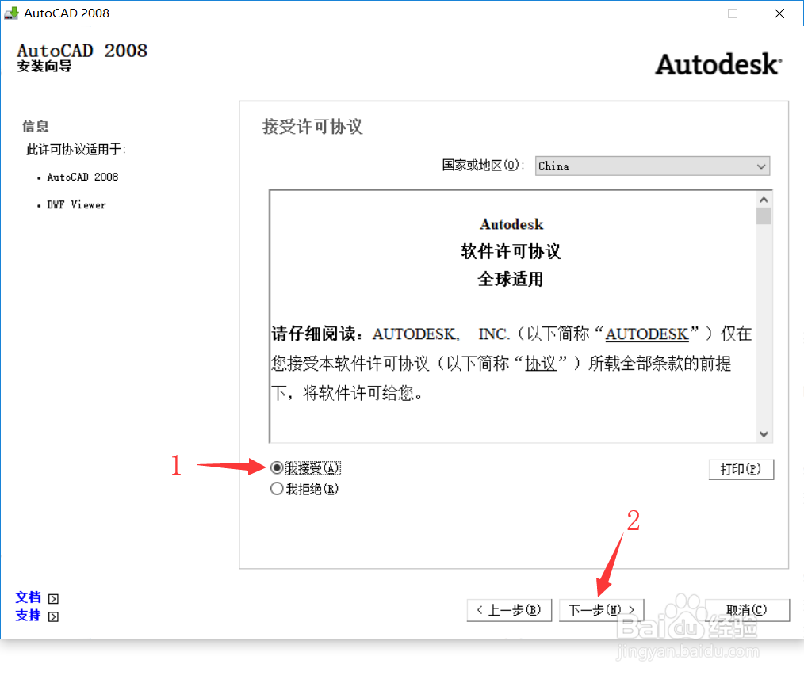Click the 接受许可协议 heading

312,127
